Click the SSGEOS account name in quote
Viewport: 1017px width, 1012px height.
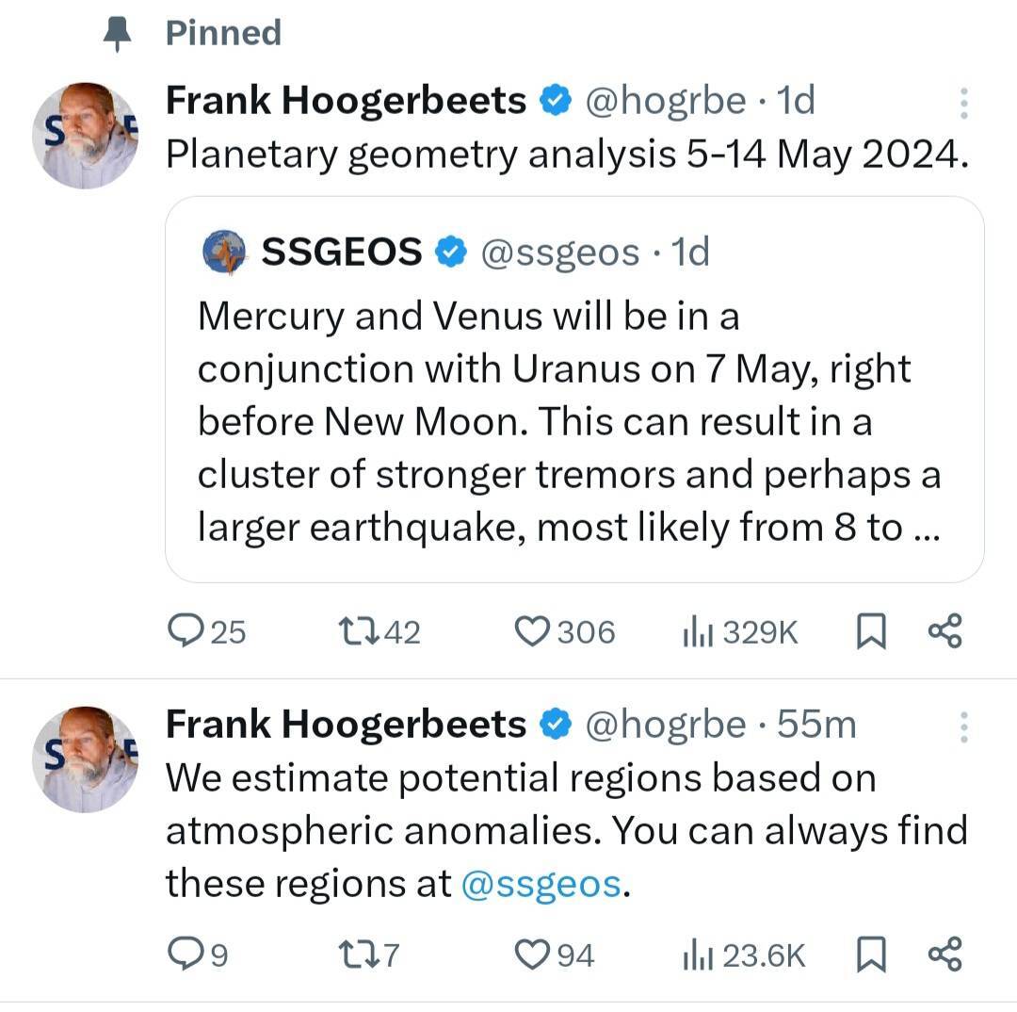tap(341, 253)
